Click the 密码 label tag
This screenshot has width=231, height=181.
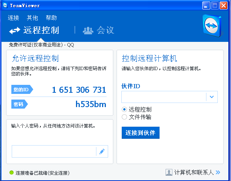tap(19, 104)
